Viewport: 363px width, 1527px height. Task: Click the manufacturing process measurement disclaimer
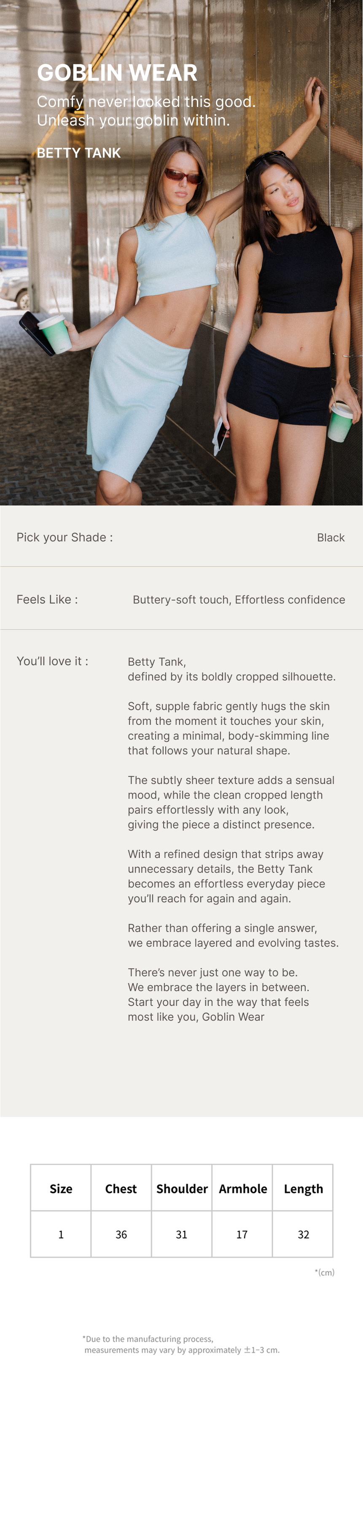click(x=181, y=1344)
